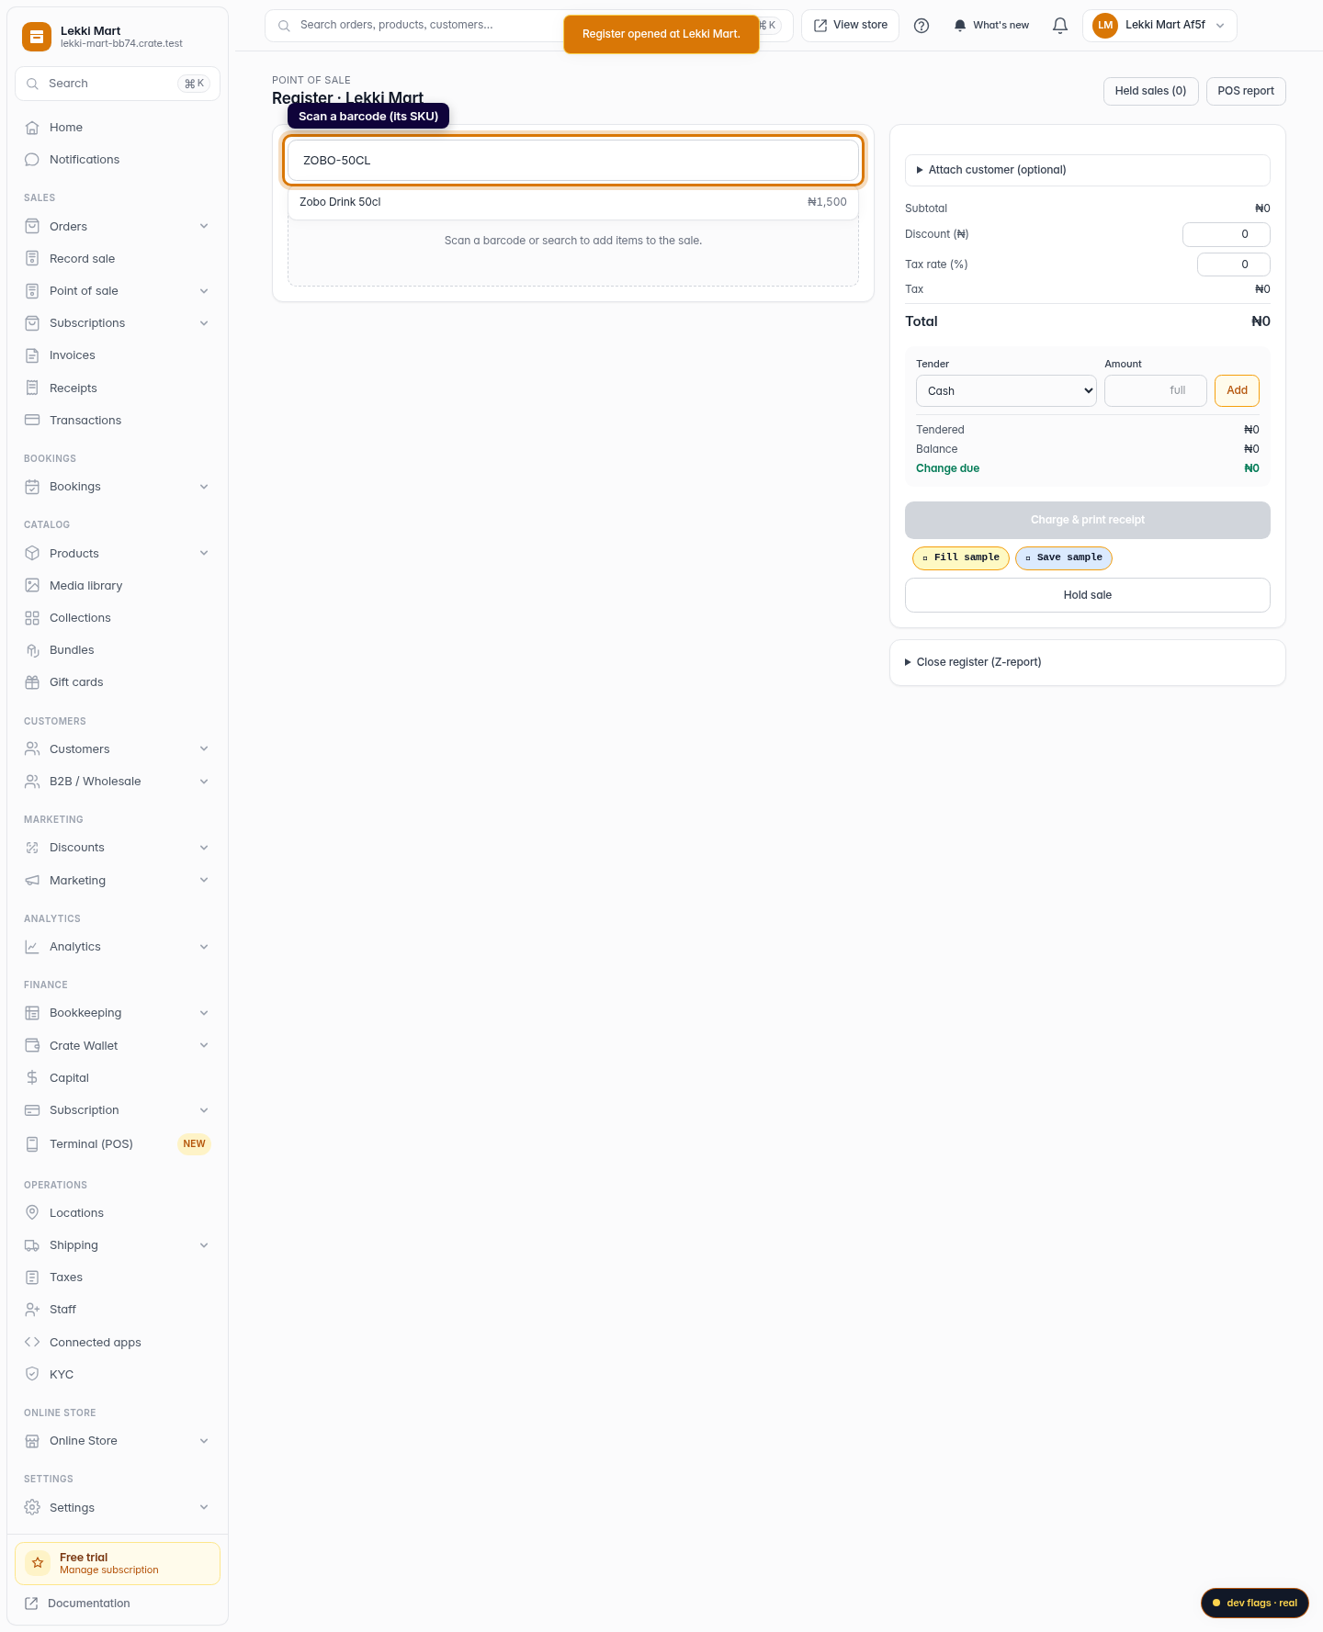Open the Tender Cash dropdown
This screenshot has width=1323, height=1632.
click(1006, 390)
